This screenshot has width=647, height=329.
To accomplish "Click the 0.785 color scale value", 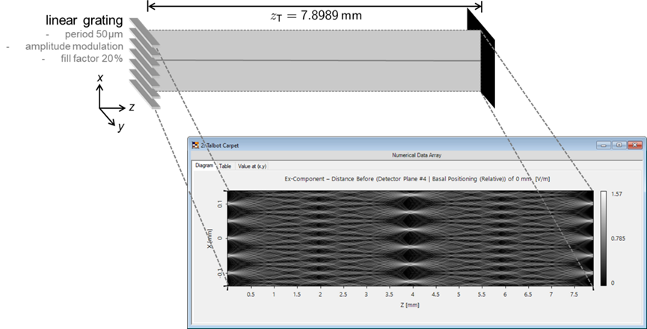I will [616, 239].
